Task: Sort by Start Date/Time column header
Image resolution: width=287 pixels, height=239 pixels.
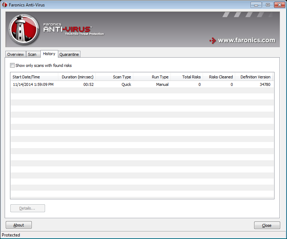Action: click(34, 77)
